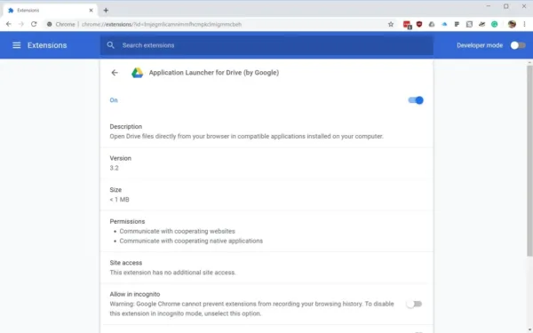Click the 'On' status label
Image resolution: width=533 pixels, height=333 pixels.
click(x=114, y=99)
